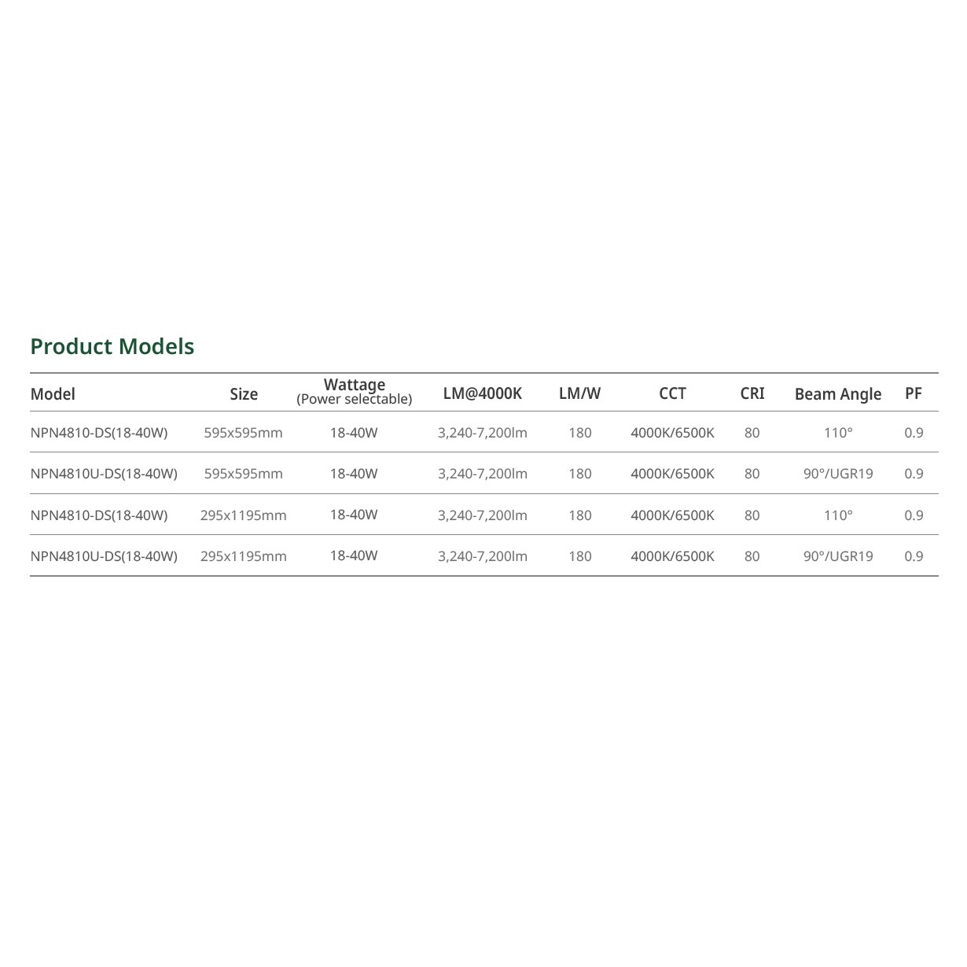Select NPN4810-DS(18-40W) in the third row

click(x=99, y=515)
